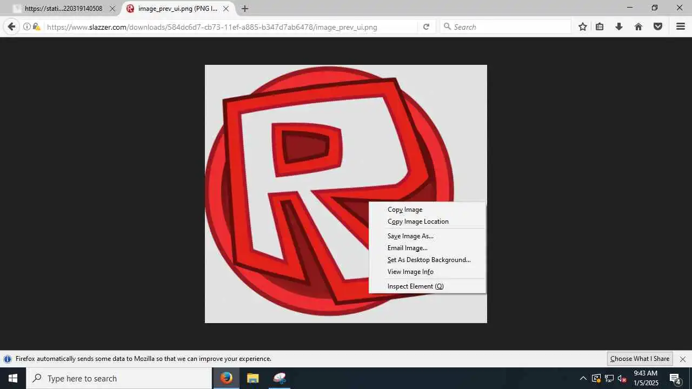The height and width of the screenshot is (389, 692).
Task: Minimize the Firefox window
Action: point(630,8)
